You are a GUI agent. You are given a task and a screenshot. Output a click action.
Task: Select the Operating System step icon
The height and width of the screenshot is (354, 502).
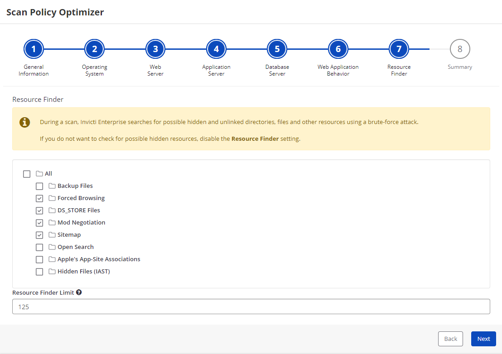[94, 48]
